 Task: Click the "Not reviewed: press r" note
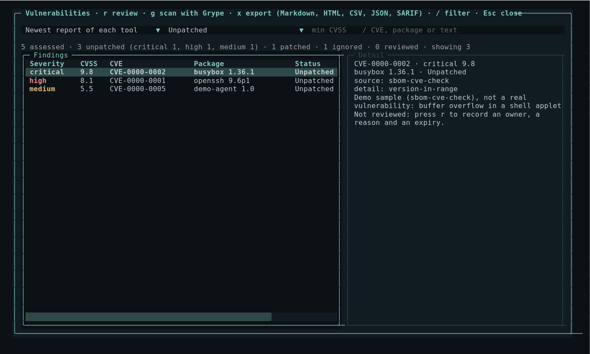(x=447, y=119)
